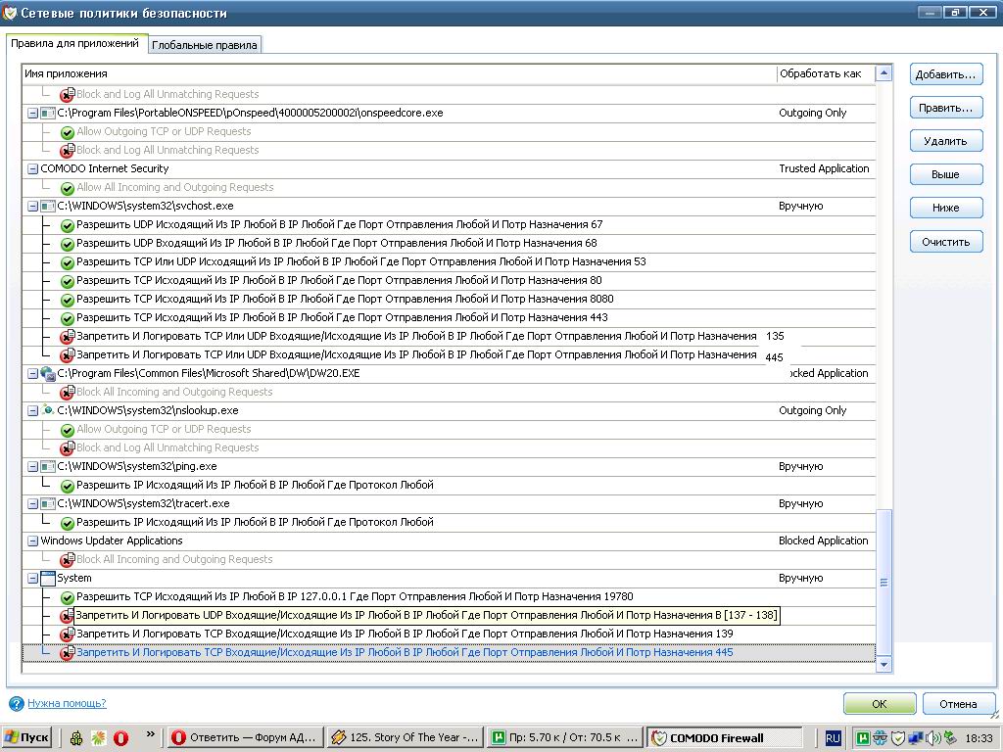Click the Opera quick launch icon
The width and height of the screenshot is (1003, 752).
120,738
